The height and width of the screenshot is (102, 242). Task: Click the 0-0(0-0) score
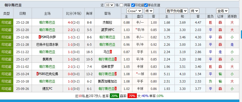[x=74, y=74]
